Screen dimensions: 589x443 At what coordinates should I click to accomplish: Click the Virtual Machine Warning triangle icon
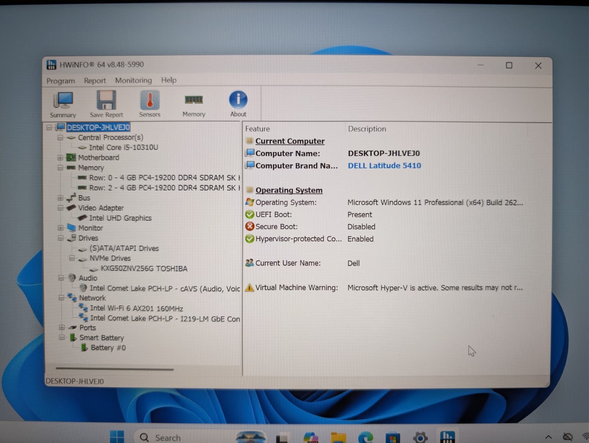tap(250, 287)
